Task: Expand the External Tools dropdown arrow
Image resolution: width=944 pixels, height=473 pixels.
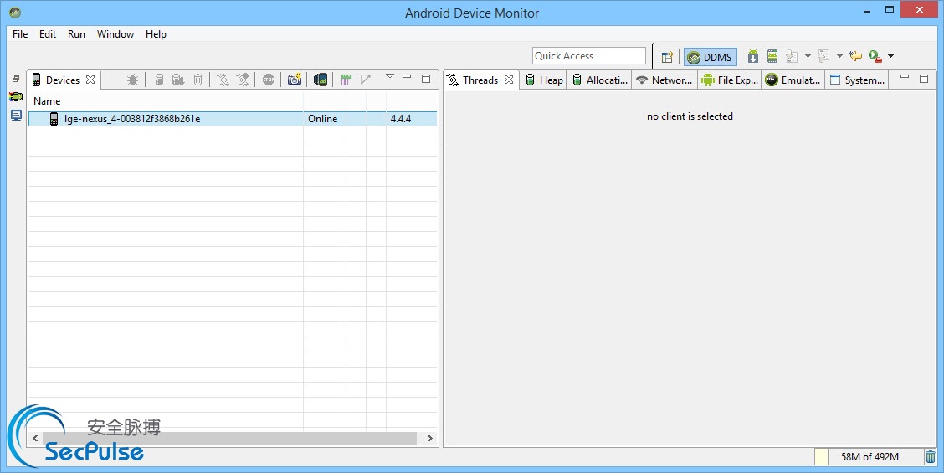Action: (x=891, y=57)
